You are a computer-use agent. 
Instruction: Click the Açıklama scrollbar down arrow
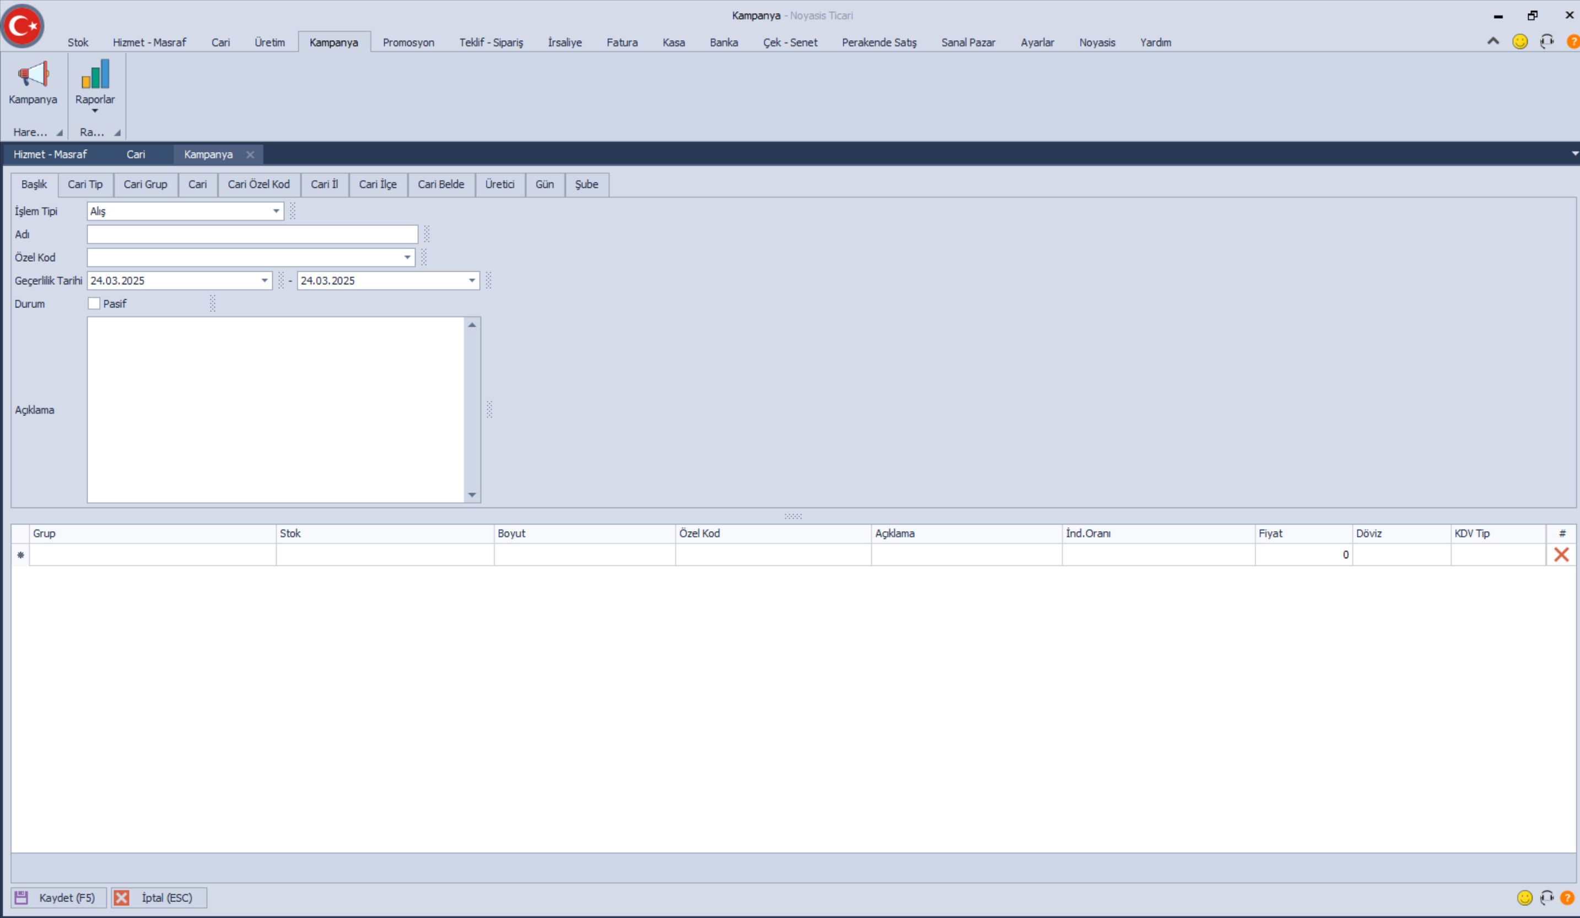coord(472,495)
